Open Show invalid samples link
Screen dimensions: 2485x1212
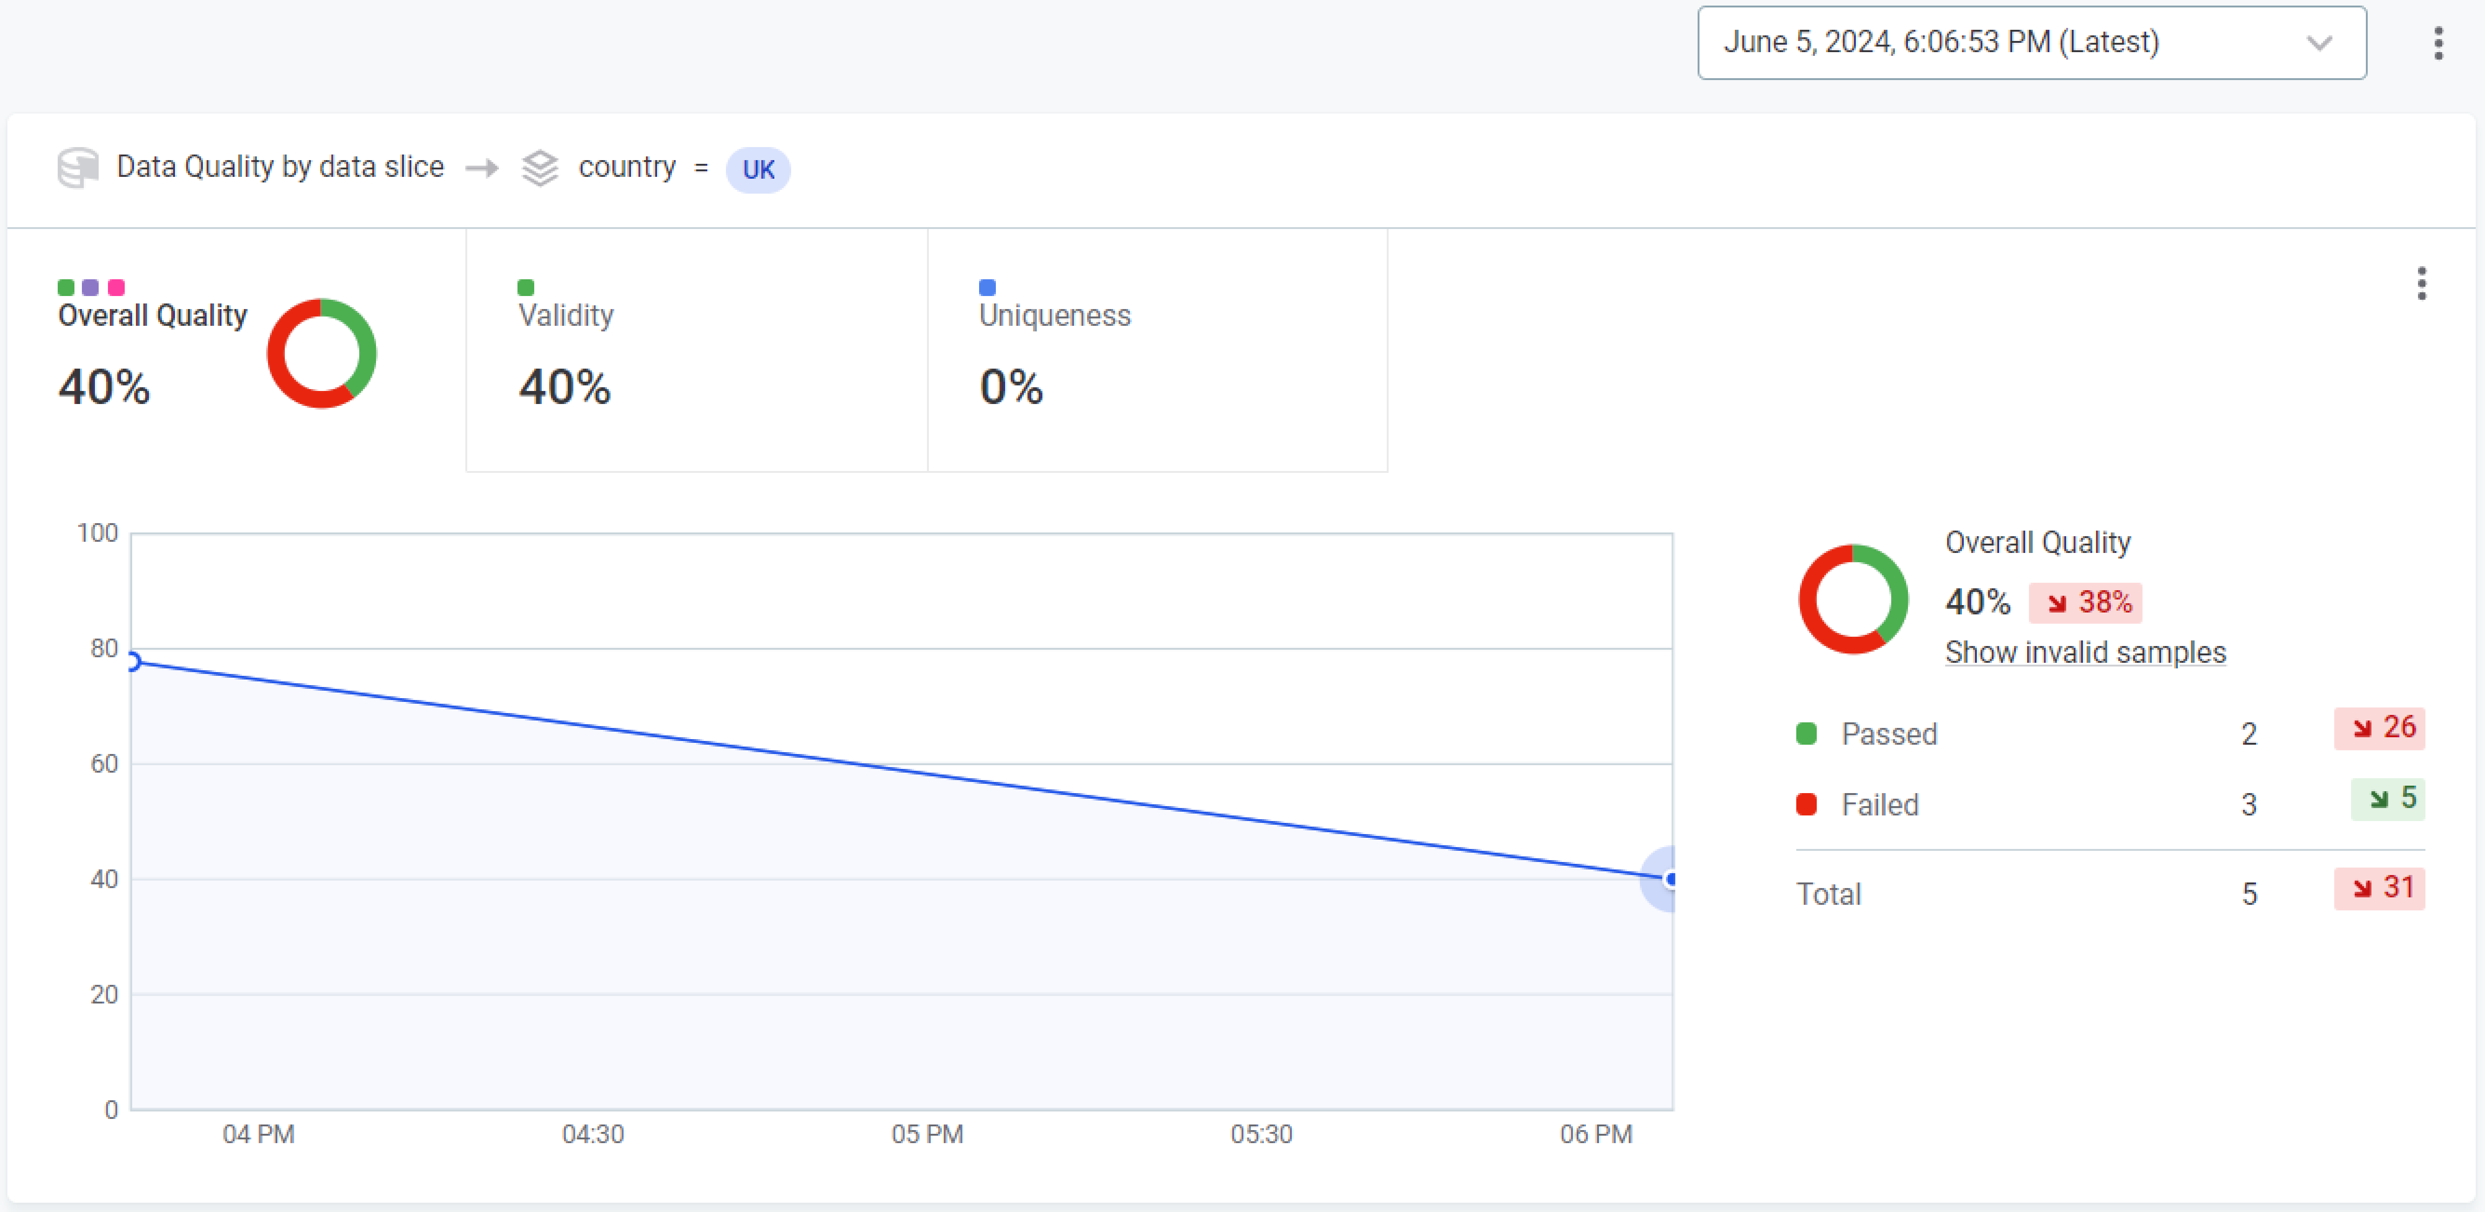(x=2085, y=653)
